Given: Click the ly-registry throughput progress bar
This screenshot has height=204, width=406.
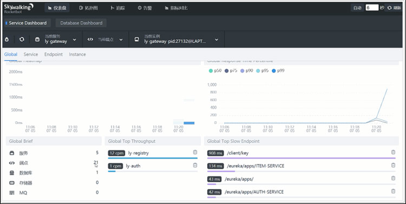Looking at the screenshot, I should click(x=153, y=158).
